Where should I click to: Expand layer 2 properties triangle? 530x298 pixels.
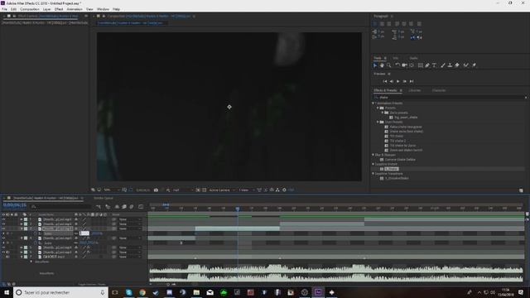(x=22, y=224)
